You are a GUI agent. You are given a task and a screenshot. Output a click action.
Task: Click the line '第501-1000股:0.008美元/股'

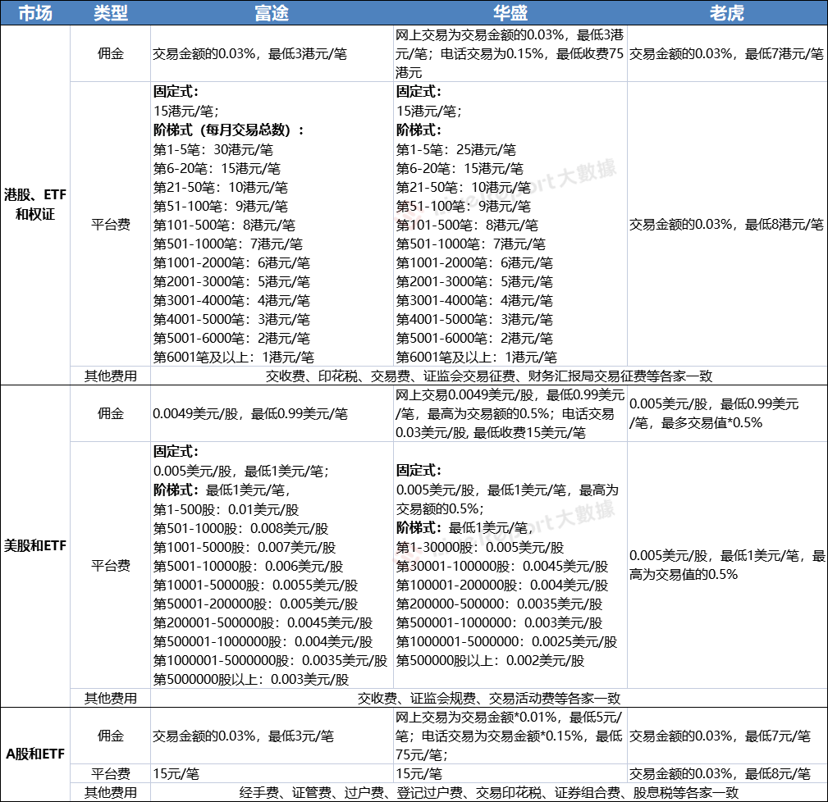240,529
